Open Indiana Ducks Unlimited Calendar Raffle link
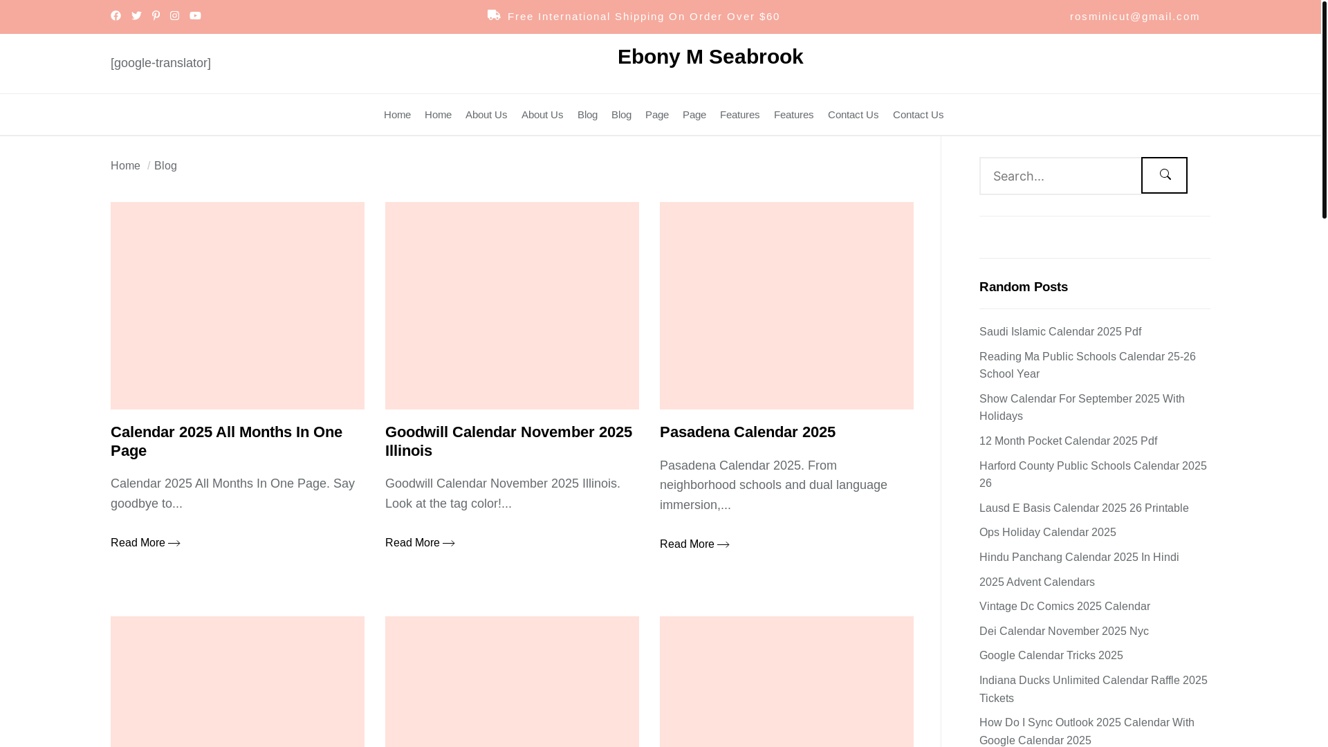 click(1094, 690)
